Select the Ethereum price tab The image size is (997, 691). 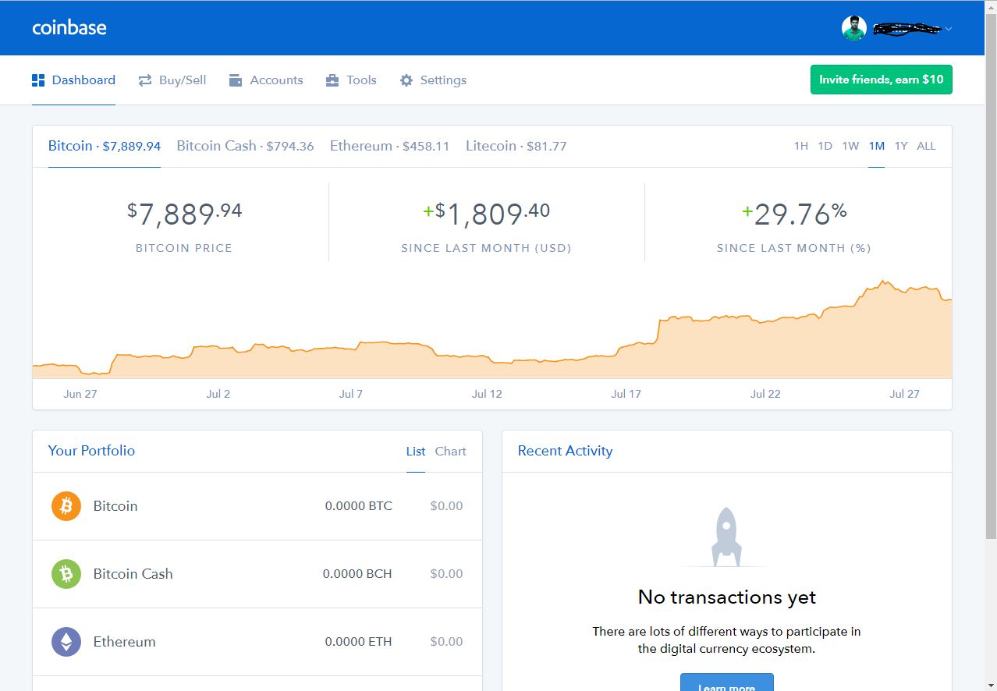click(x=389, y=146)
